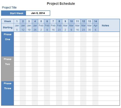
Task: Select the Week 1 header cell
Action: pos(17,21)
